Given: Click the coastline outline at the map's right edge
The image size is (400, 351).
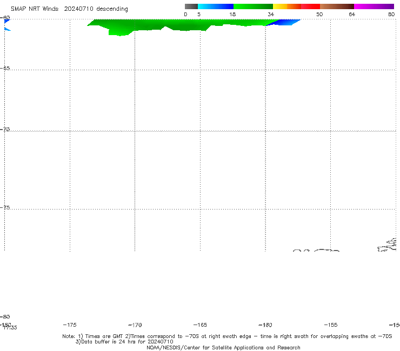Looking at the screenshot, I should point(387,245).
